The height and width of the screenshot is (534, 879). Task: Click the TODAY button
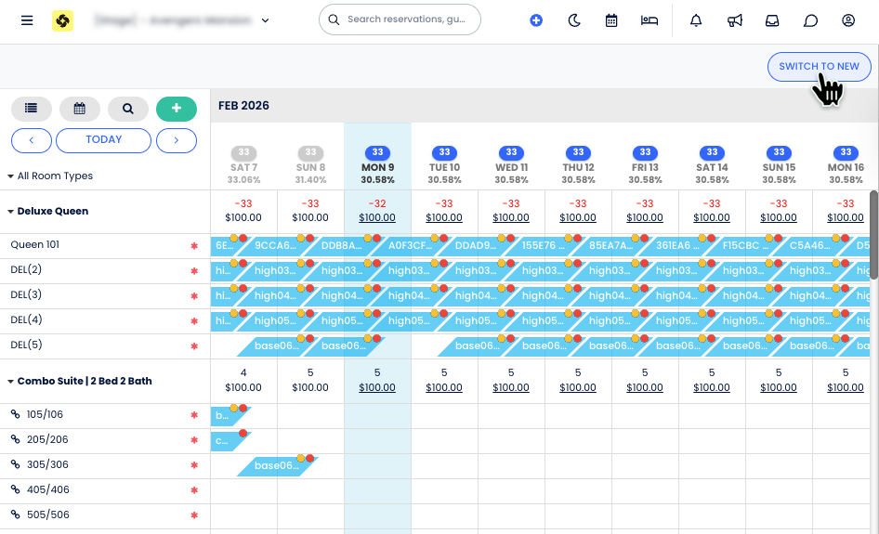(103, 140)
